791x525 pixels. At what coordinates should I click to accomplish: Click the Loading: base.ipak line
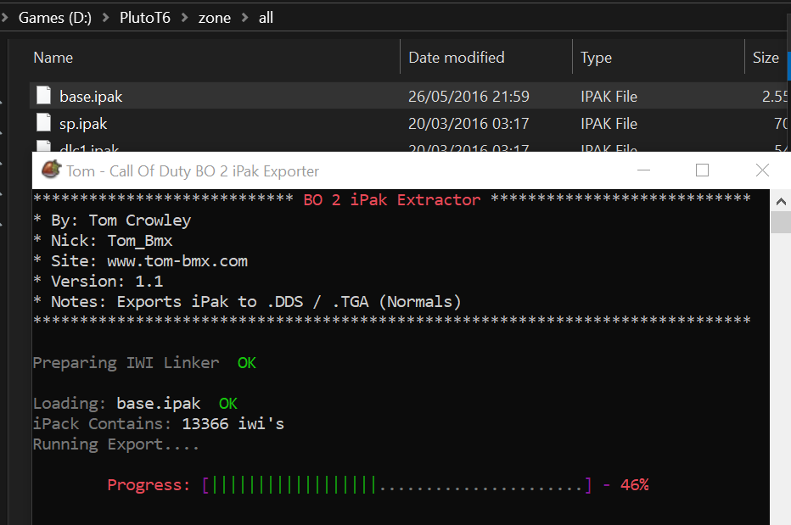point(135,404)
